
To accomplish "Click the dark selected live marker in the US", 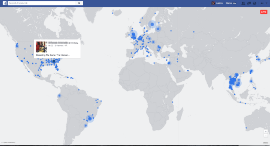I will point(53,61).
